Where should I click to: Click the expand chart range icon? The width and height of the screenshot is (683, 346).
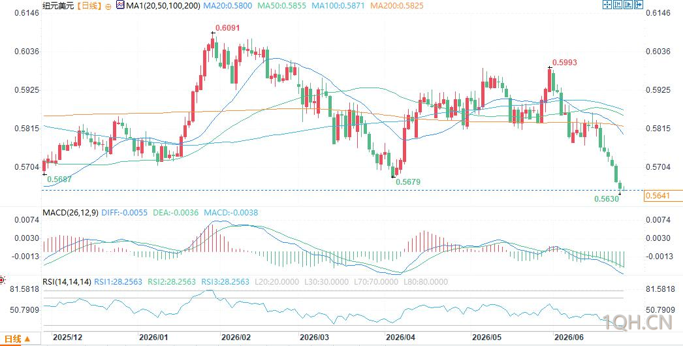coord(628,5)
